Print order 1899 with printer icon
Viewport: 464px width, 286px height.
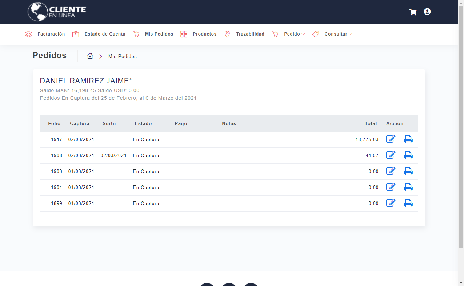click(x=408, y=203)
